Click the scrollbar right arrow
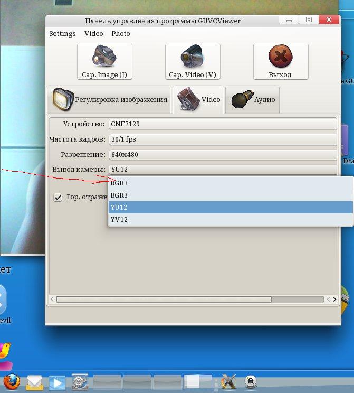The image size is (354, 393). (x=334, y=300)
